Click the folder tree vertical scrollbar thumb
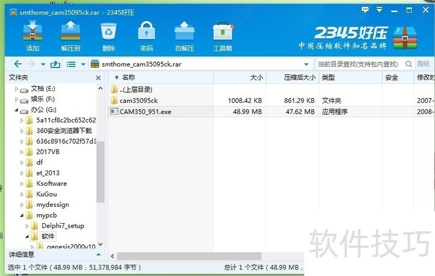The image size is (435, 276). click(101, 172)
